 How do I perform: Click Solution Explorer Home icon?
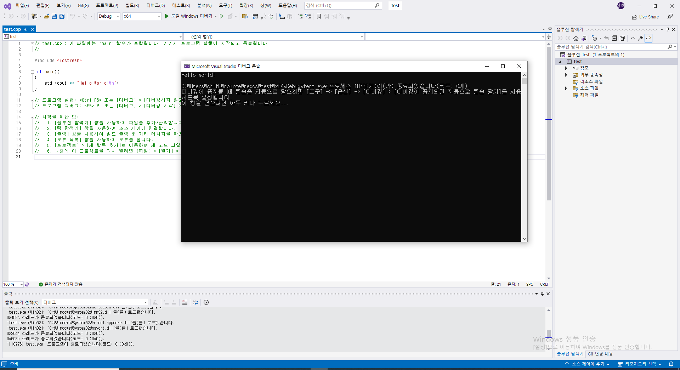click(576, 38)
